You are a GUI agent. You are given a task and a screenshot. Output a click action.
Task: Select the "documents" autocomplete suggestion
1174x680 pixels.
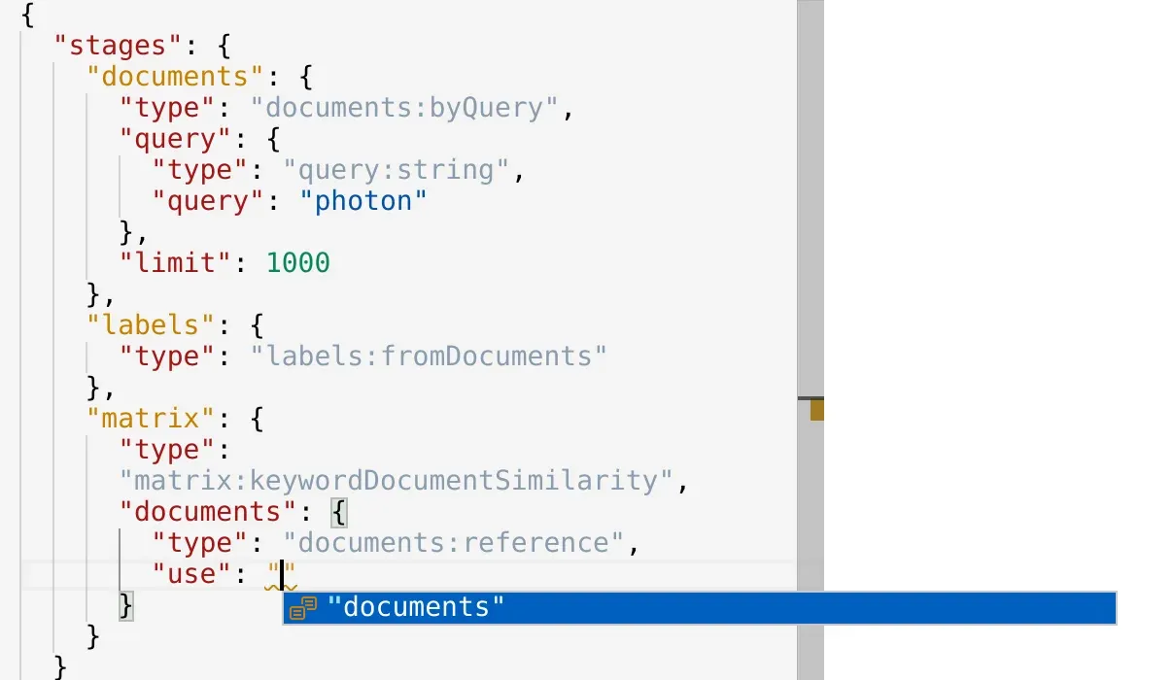[x=699, y=607]
